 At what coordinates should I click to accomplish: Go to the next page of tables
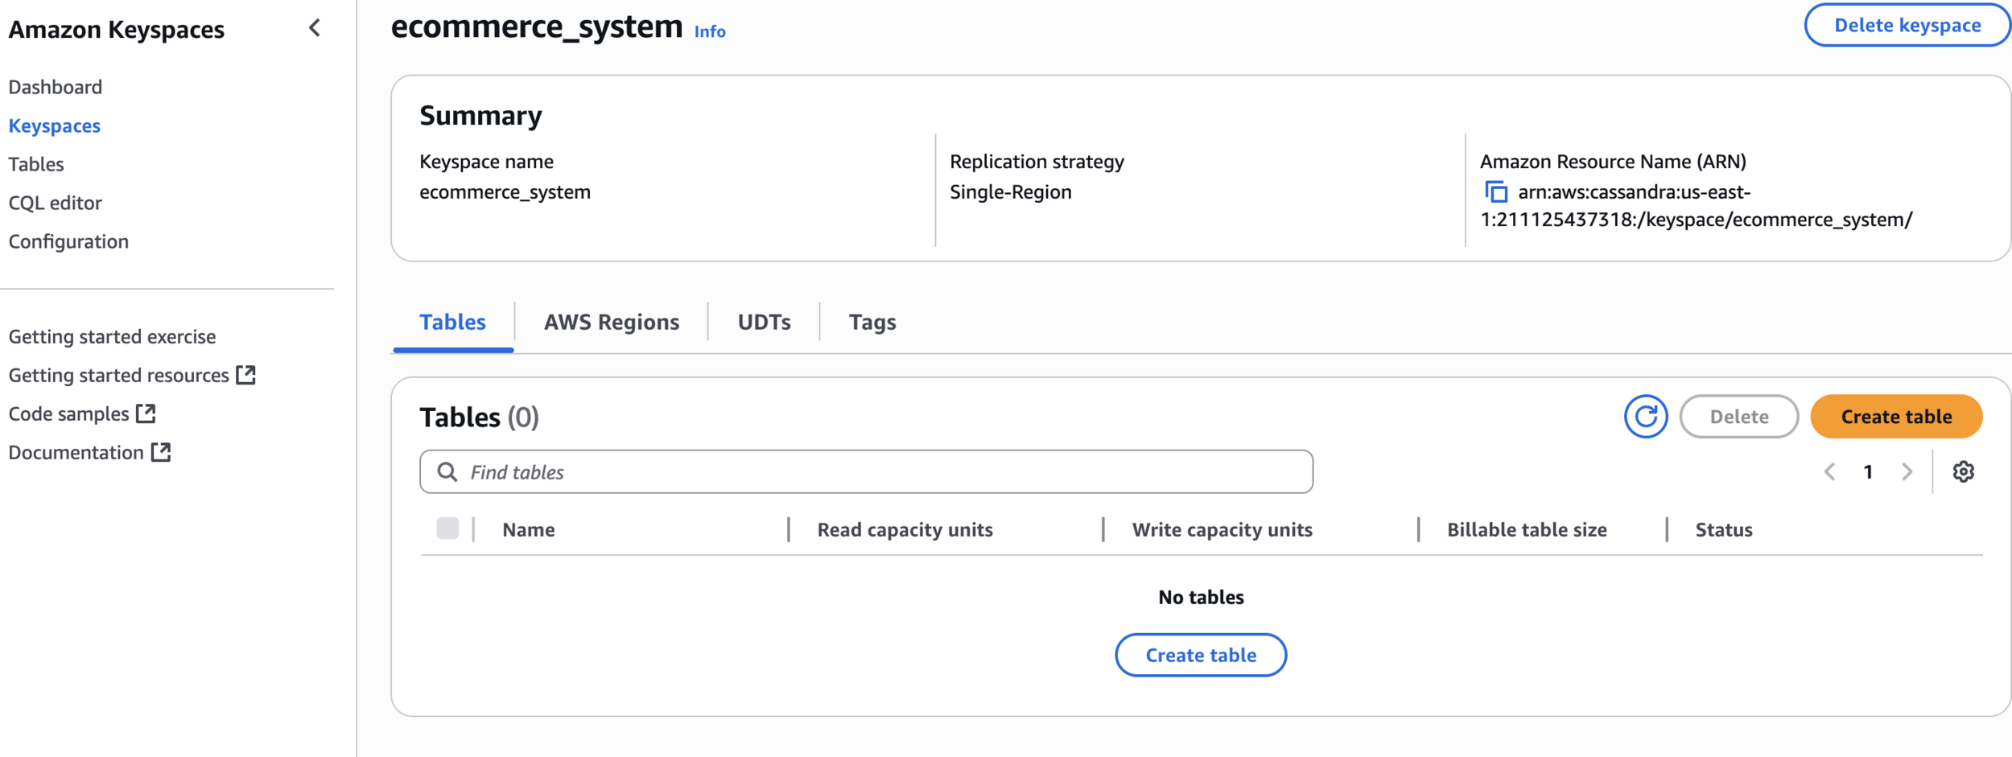(x=1906, y=472)
